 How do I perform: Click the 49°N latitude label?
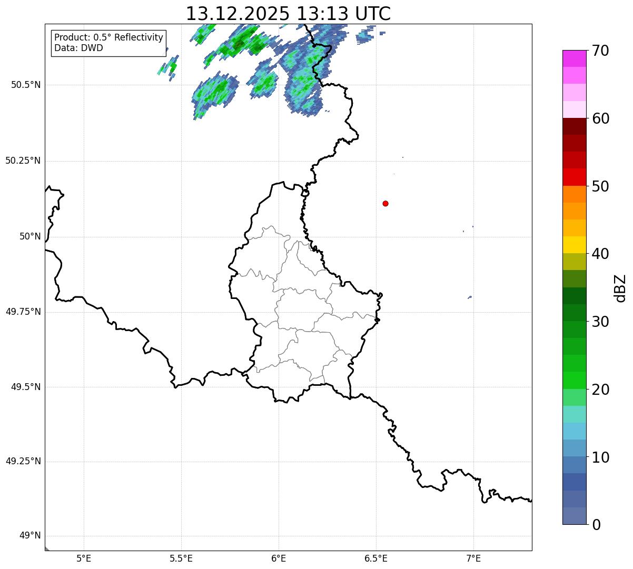(30, 536)
